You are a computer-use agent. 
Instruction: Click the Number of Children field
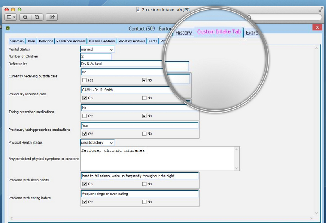click(96, 56)
